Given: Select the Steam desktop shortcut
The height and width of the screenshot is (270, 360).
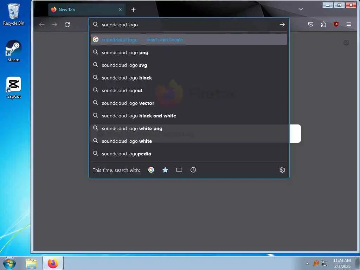Looking at the screenshot, I should click(14, 51).
